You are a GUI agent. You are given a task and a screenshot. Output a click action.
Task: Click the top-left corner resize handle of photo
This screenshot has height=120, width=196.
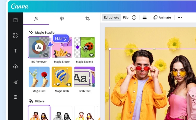point(109,49)
